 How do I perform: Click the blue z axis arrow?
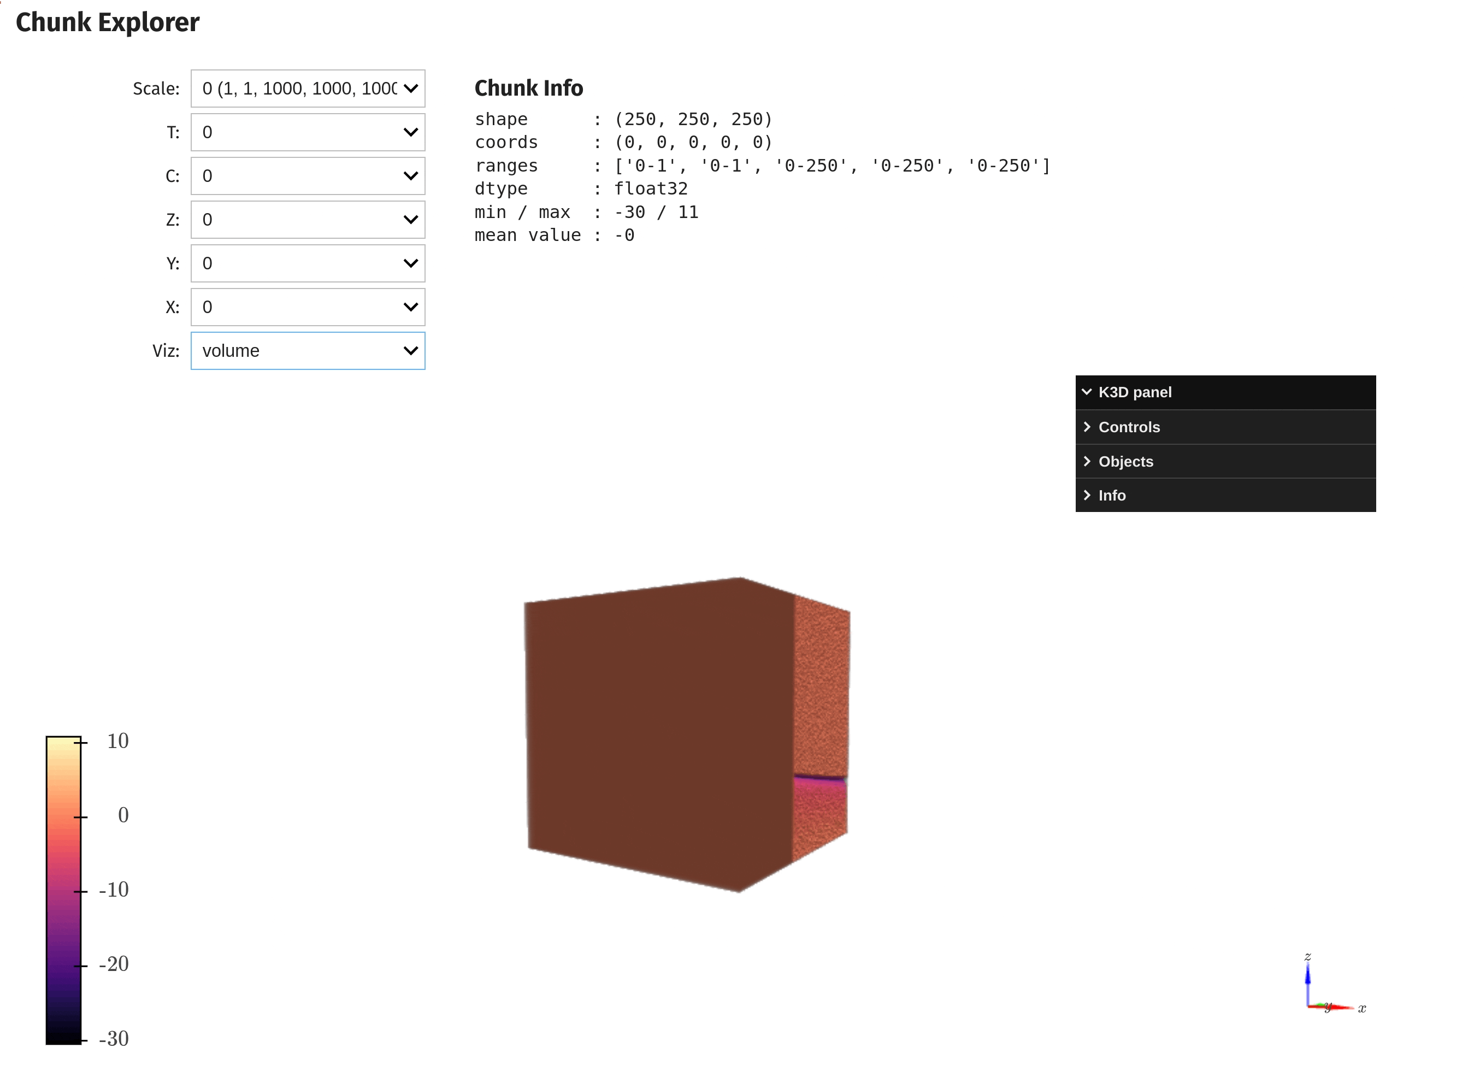click(1307, 978)
